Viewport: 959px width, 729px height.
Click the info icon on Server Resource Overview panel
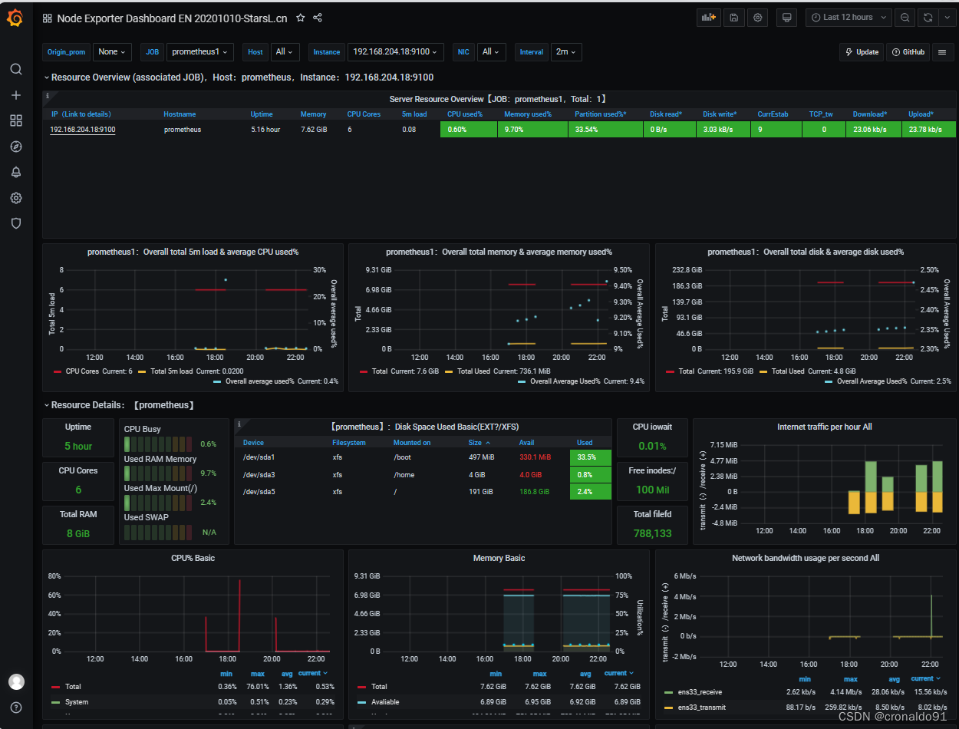pyautogui.click(x=48, y=96)
